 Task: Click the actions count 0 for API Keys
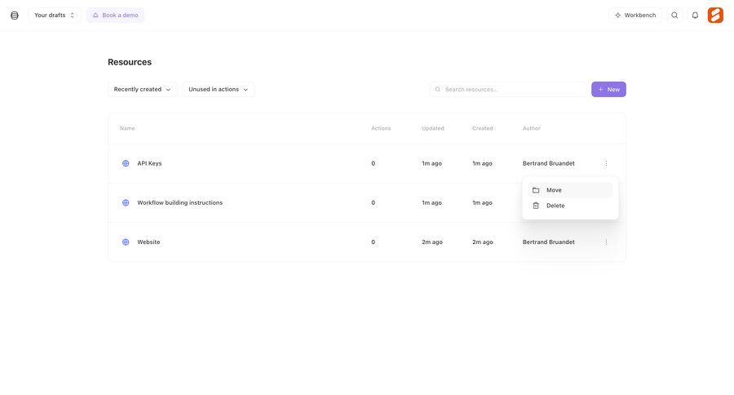373,163
